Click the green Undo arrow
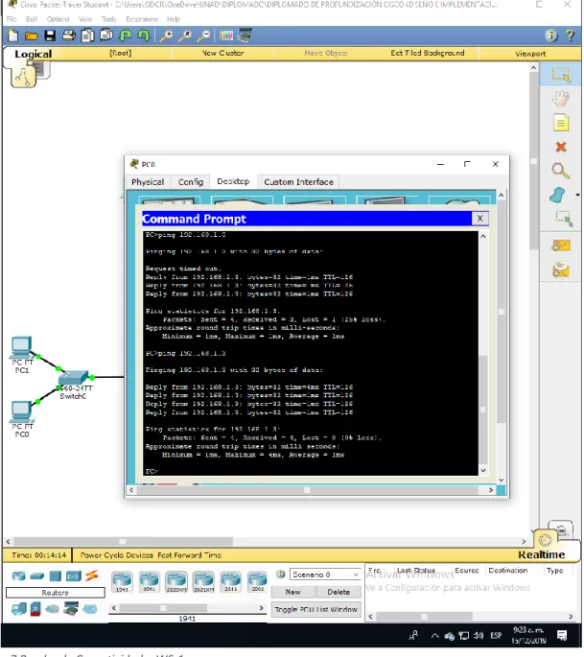The width and height of the screenshot is (584, 657). [x=125, y=36]
